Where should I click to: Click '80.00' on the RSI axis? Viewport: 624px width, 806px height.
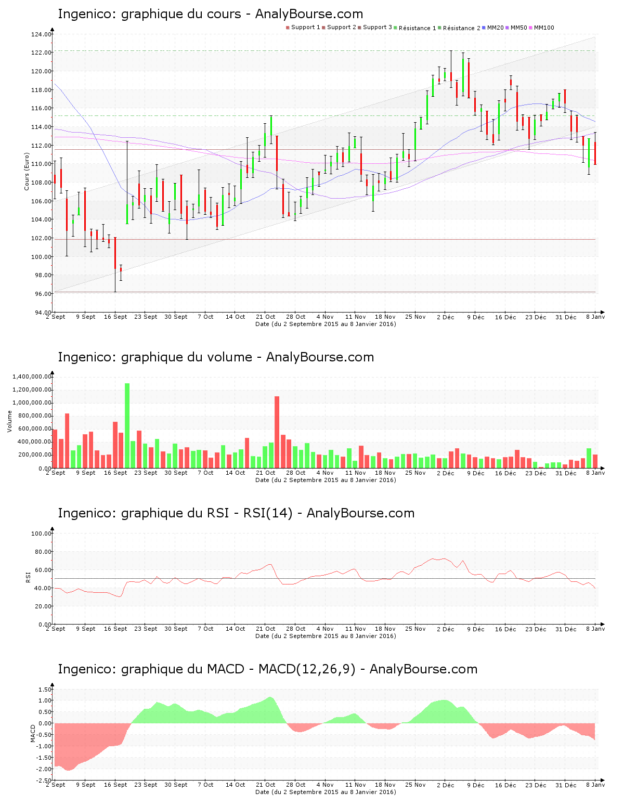pyautogui.click(x=43, y=552)
